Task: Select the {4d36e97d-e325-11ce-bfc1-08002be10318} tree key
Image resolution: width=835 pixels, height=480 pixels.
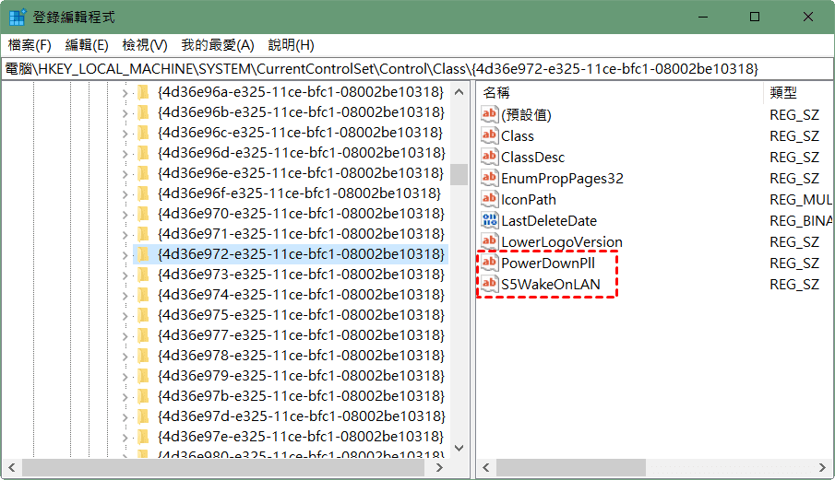Action: 301,416
